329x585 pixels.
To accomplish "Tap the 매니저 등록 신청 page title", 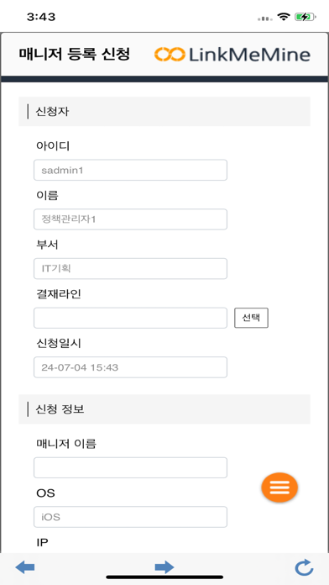I will click(x=75, y=55).
